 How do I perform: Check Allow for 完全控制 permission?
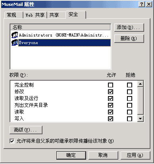pos(110,85)
